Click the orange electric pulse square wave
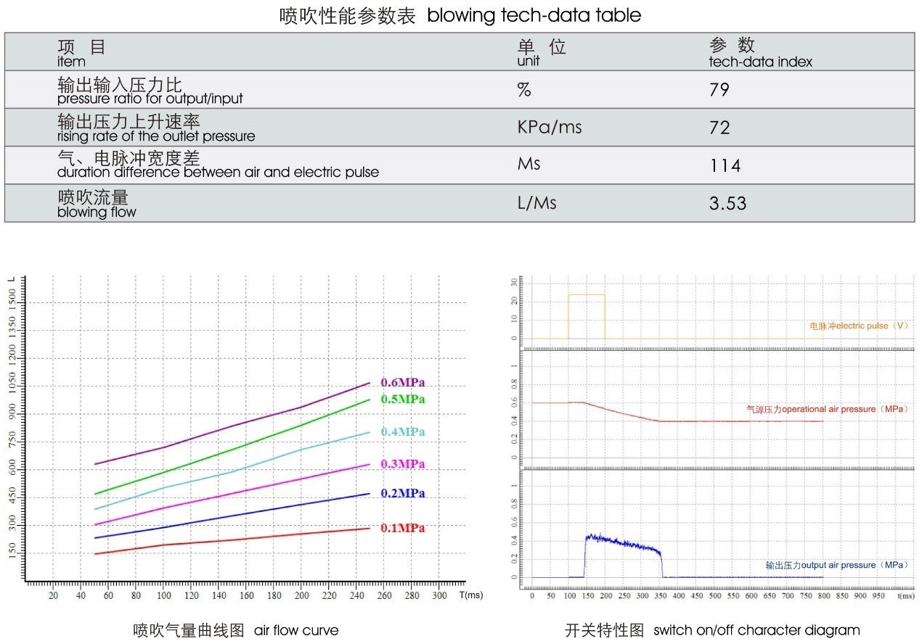The height and width of the screenshot is (641, 922). [x=586, y=295]
